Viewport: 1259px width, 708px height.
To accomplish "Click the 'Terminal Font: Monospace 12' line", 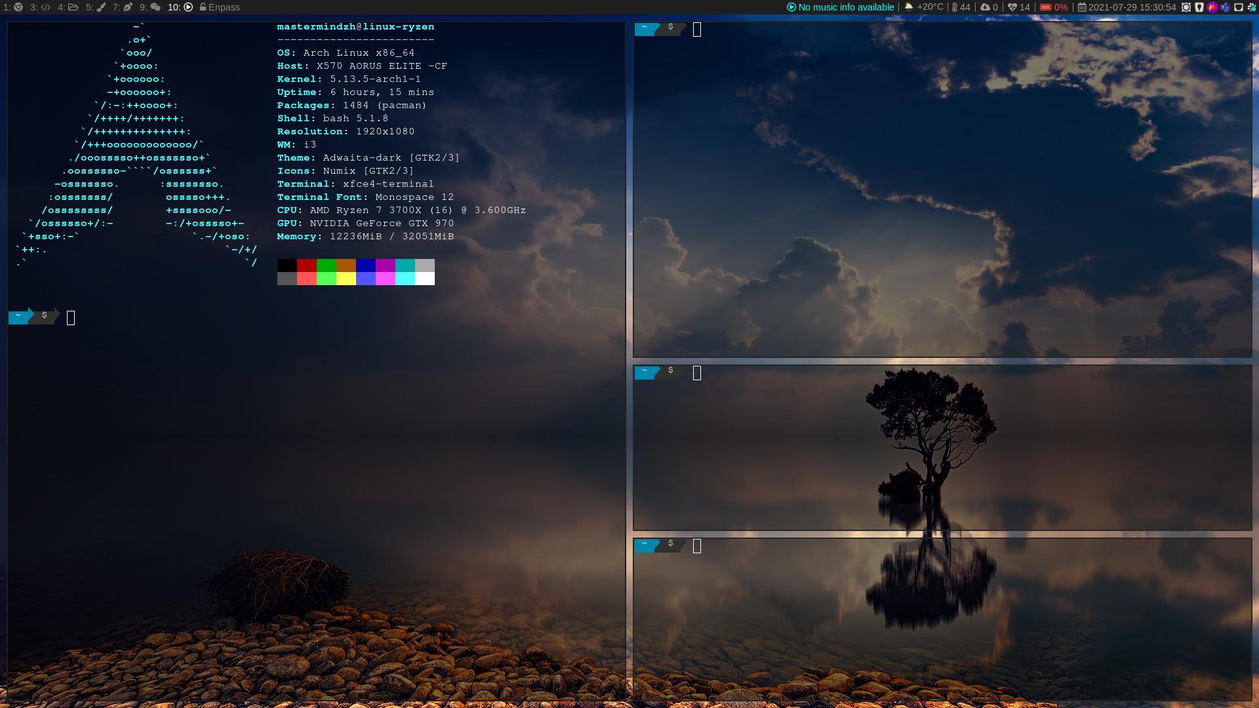I will pyautogui.click(x=365, y=197).
